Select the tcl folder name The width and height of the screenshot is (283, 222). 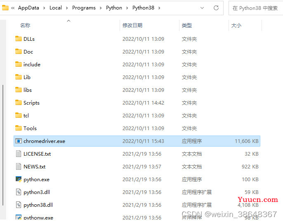[x=26, y=116]
